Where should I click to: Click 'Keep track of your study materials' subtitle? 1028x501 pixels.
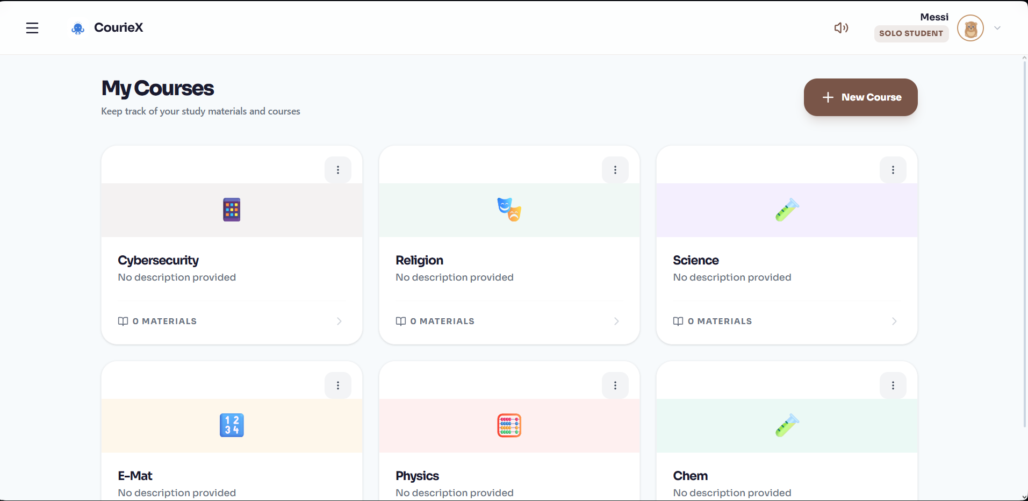pos(200,111)
